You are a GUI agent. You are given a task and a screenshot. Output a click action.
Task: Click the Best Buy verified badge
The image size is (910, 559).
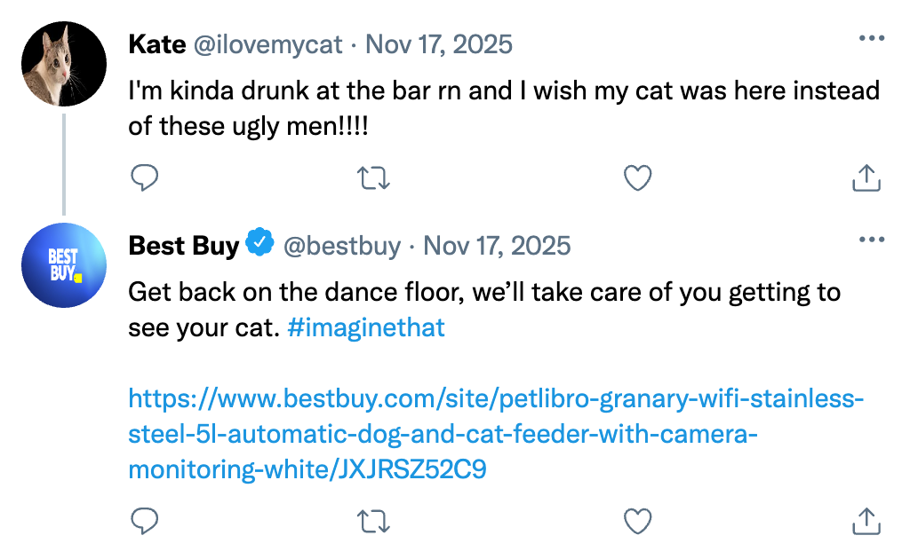tap(260, 242)
